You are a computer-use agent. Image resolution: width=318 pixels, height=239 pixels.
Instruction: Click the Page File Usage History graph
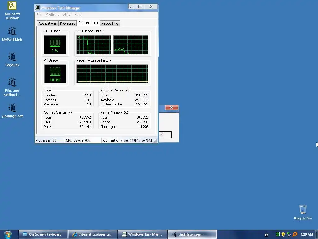pyautogui.click(x=112, y=74)
